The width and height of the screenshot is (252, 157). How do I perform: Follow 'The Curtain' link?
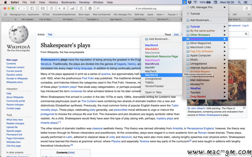tap(89, 101)
